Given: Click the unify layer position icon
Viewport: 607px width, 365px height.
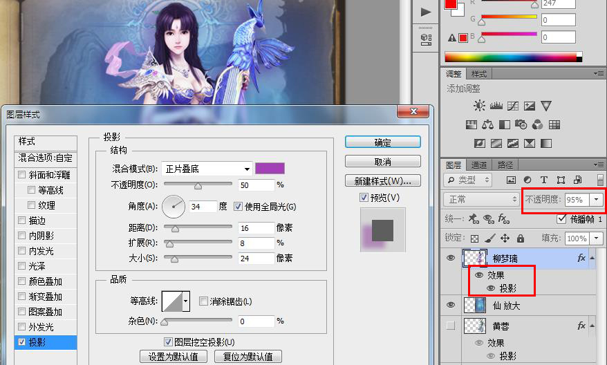Looking at the screenshot, I should point(474,219).
